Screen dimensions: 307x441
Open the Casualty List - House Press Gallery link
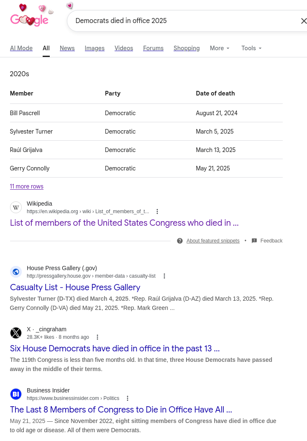pyautogui.click(x=75, y=287)
